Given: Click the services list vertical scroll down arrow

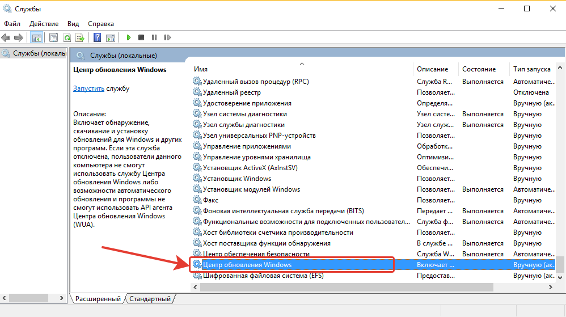Looking at the screenshot, I should 560,278.
